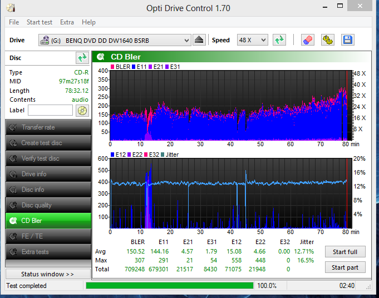Screen dimensions: 379x298
Task: Click the Avg Jitter value 12.71%
Action: tap(304, 251)
